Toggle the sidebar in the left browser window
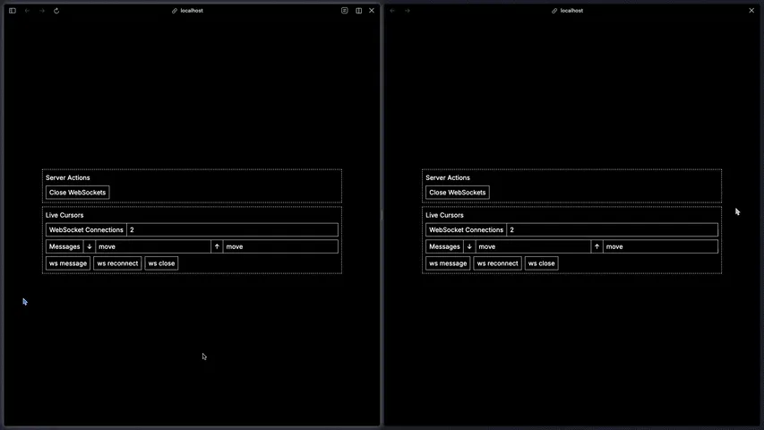Screen dimensions: 764x430 (13, 11)
